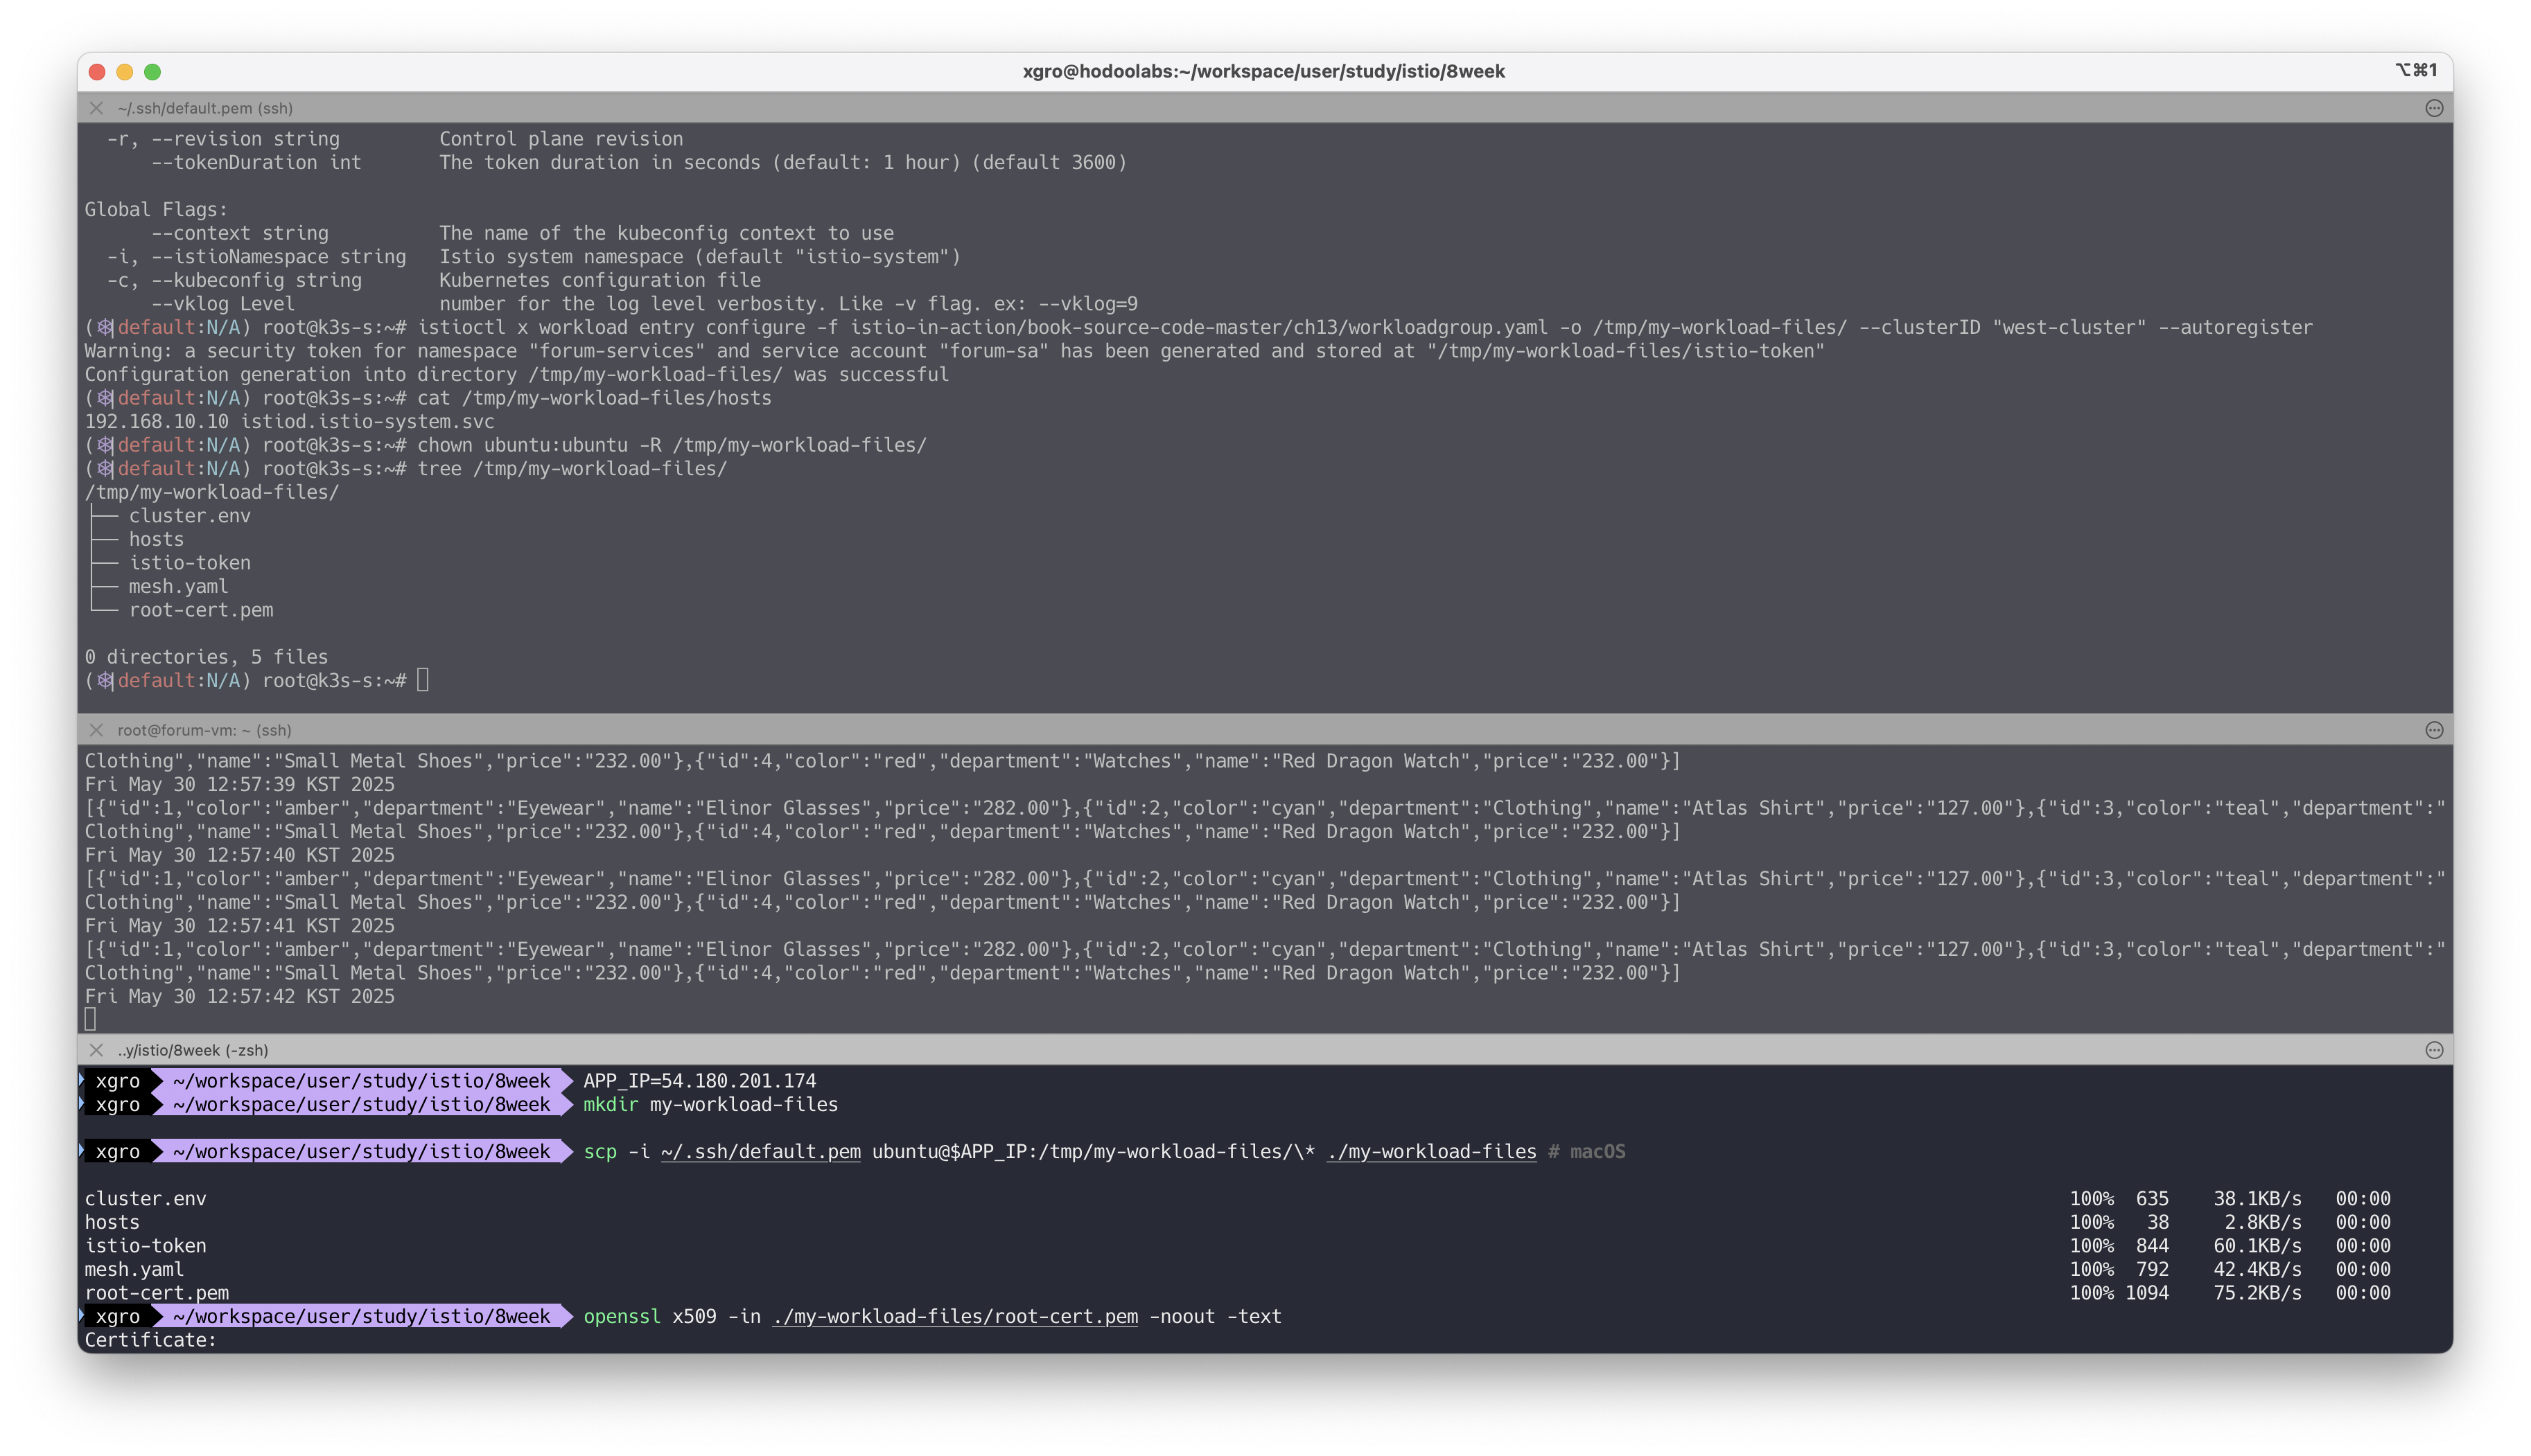Click timestamp 'Fri May 30 12:57:42 KST 2025'
2531x1456 pixels.
[239, 997]
